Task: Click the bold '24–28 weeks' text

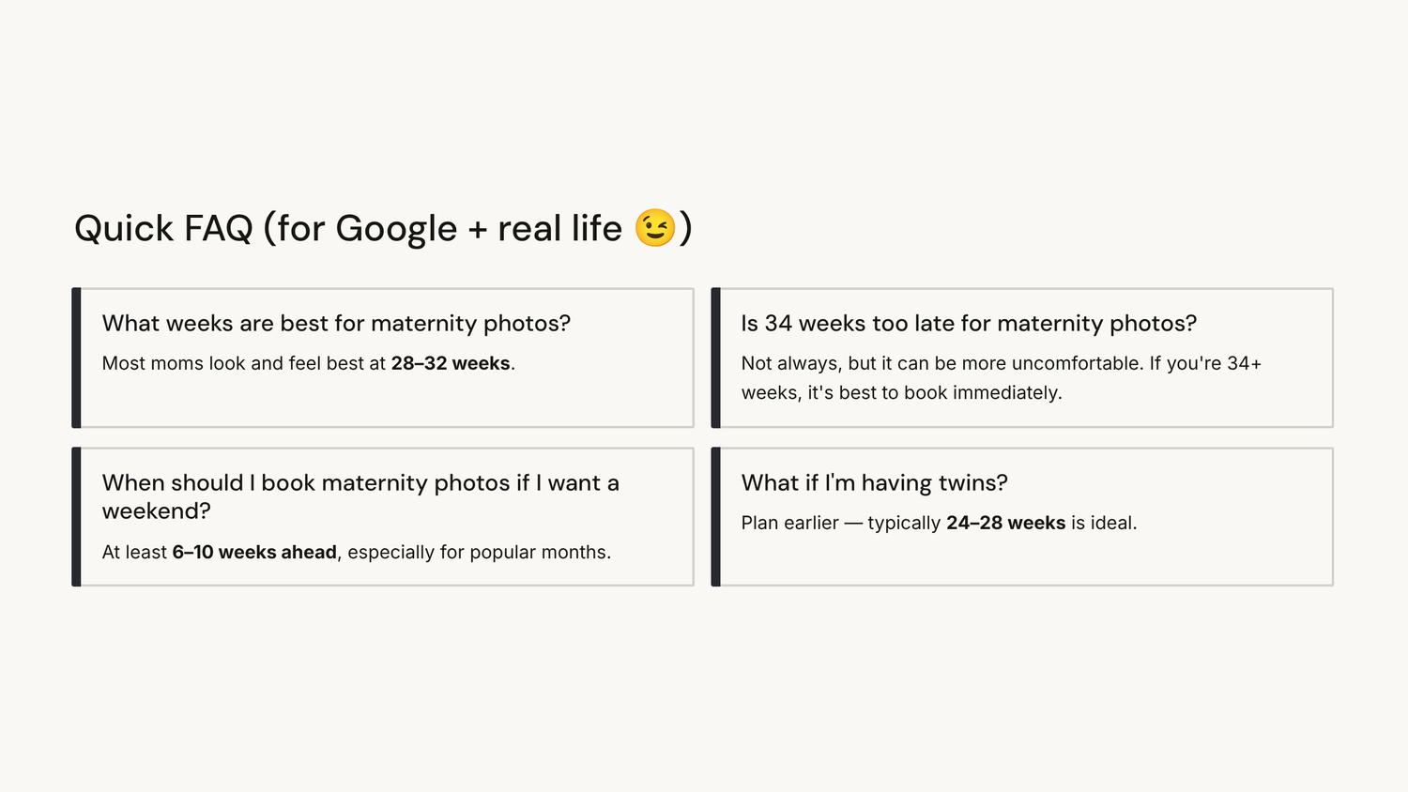Action: (x=1006, y=523)
